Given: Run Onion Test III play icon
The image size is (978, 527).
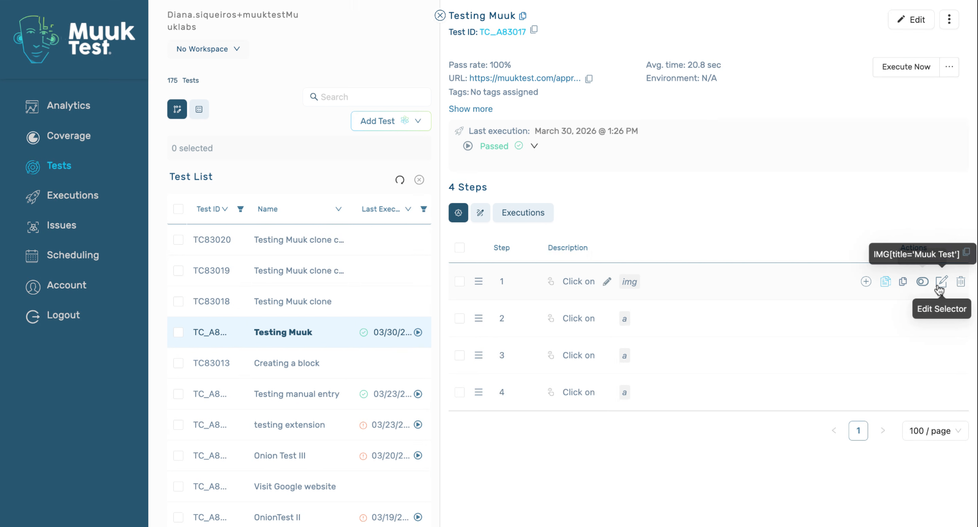Looking at the screenshot, I should (418, 456).
